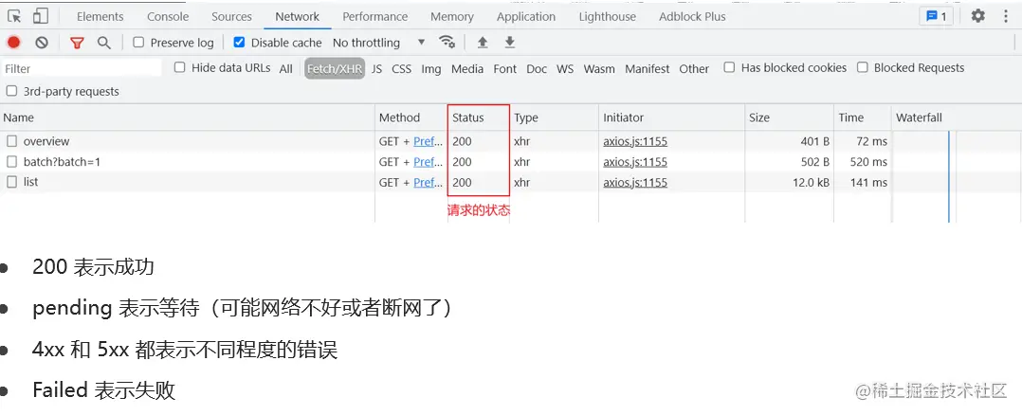Open the DevTools three-dot menu
Viewport: 1022px width, 415px height.
coord(1007,16)
